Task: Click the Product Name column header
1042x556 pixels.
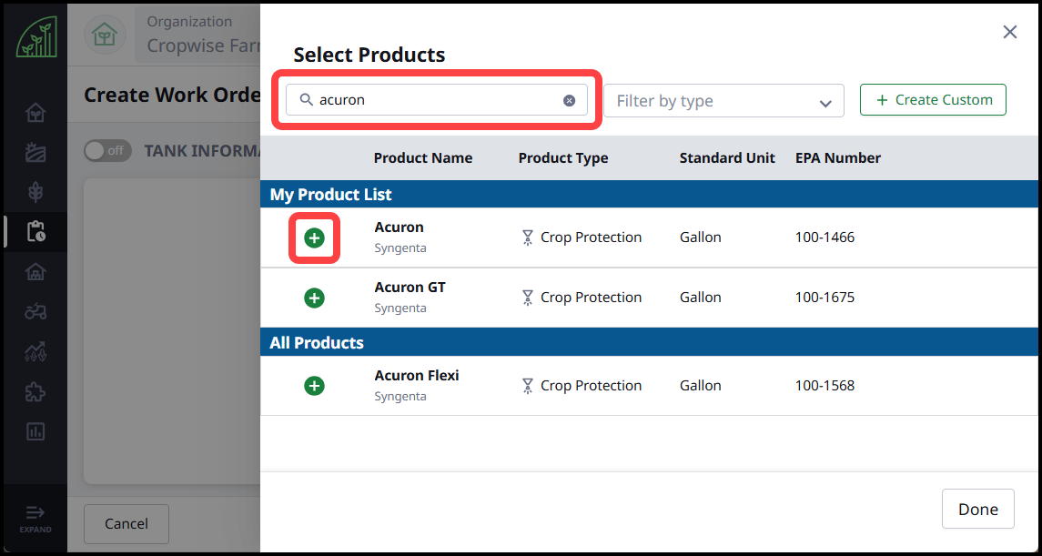Action: [423, 158]
